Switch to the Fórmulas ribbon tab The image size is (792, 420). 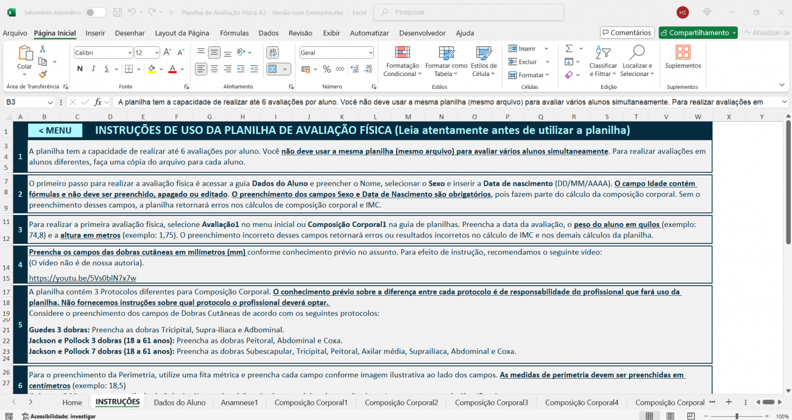click(x=234, y=33)
